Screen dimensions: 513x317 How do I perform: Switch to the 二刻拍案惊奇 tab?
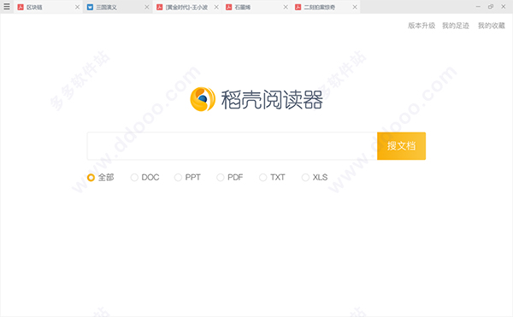coord(326,7)
